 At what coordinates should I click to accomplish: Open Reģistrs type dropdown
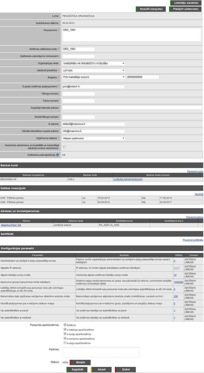tap(94, 77)
